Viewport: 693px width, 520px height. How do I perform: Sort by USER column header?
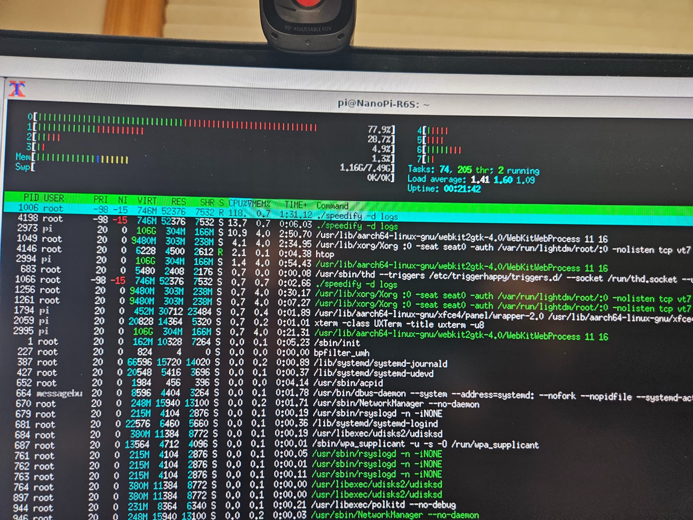(53, 198)
